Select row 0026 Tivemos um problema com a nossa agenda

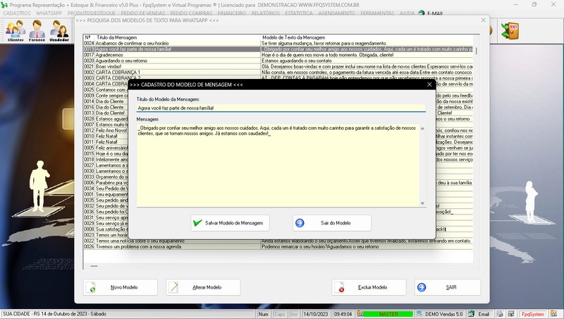click(278, 246)
